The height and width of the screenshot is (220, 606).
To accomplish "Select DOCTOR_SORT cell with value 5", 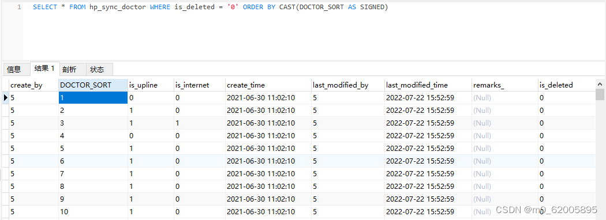I will (x=93, y=148).
